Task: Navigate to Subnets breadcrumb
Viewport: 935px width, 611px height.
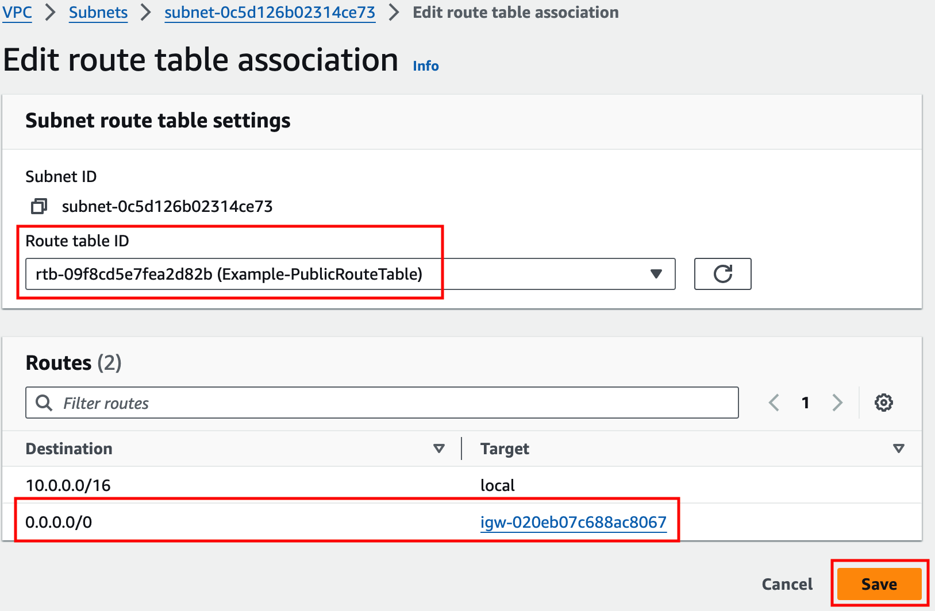Action: (98, 12)
